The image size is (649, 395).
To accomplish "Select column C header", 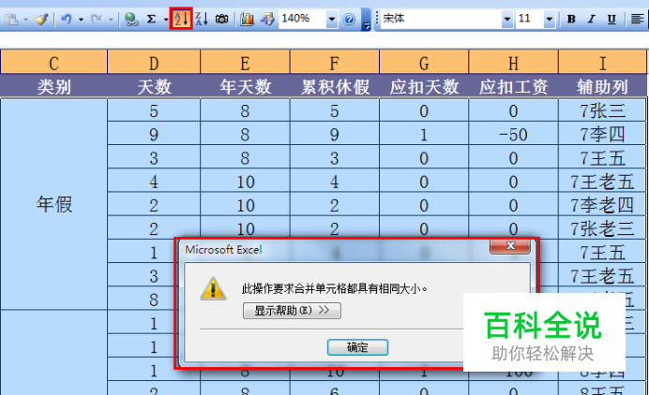I will 53,63.
